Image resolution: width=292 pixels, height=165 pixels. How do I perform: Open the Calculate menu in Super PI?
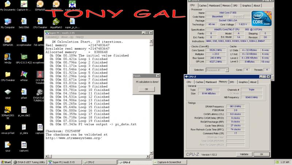[52, 37]
